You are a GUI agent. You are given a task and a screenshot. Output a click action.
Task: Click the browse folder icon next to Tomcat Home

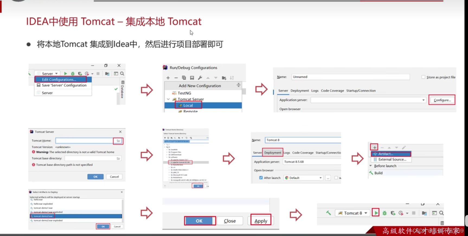coord(118,141)
